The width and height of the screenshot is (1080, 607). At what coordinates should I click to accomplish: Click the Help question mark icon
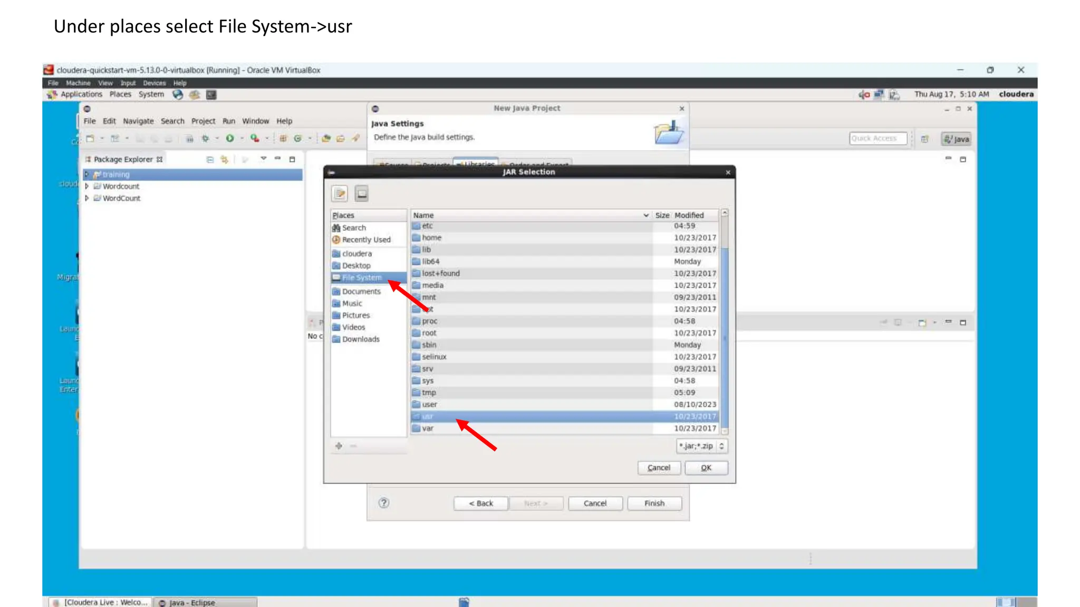(x=384, y=503)
